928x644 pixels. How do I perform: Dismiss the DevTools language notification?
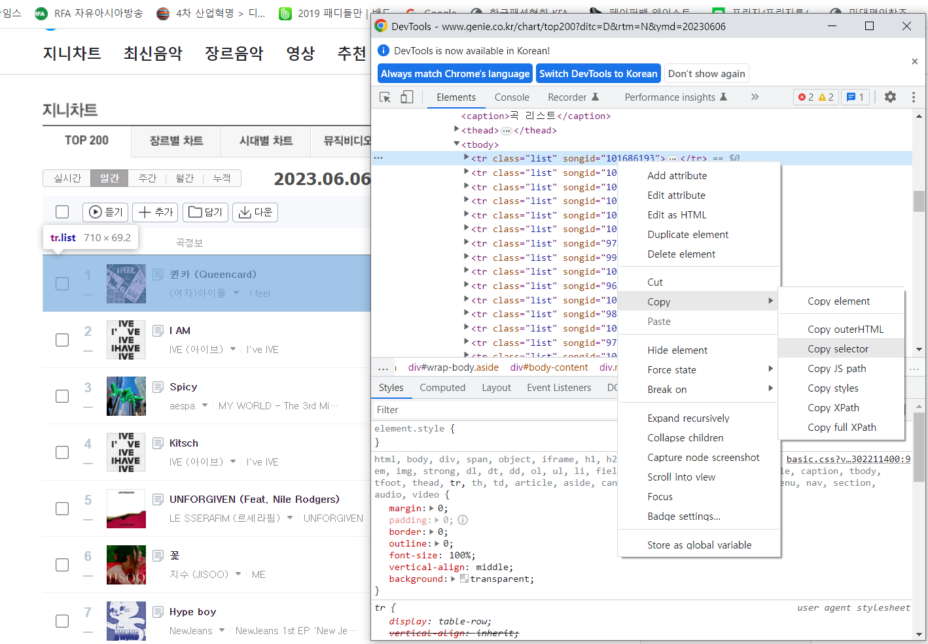[x=914, y=61]
